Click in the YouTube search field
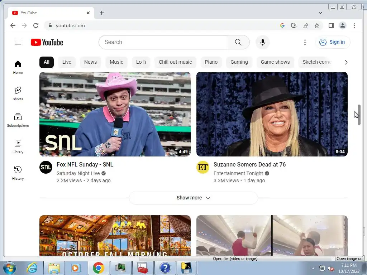The image size is (367, 275). tap(164, 42)
